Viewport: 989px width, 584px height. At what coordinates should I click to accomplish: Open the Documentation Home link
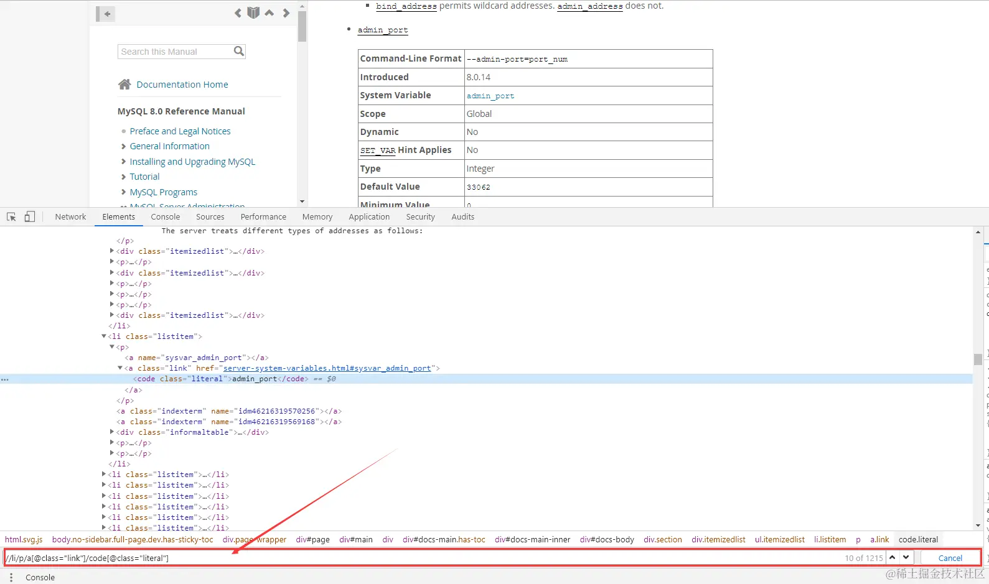pos(182,85)
